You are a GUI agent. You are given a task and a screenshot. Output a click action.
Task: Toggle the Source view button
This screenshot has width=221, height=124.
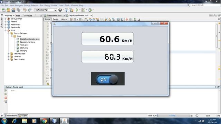point(48,19)
